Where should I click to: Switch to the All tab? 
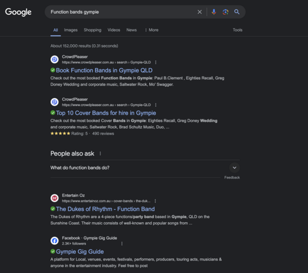(x=56, y=30)
